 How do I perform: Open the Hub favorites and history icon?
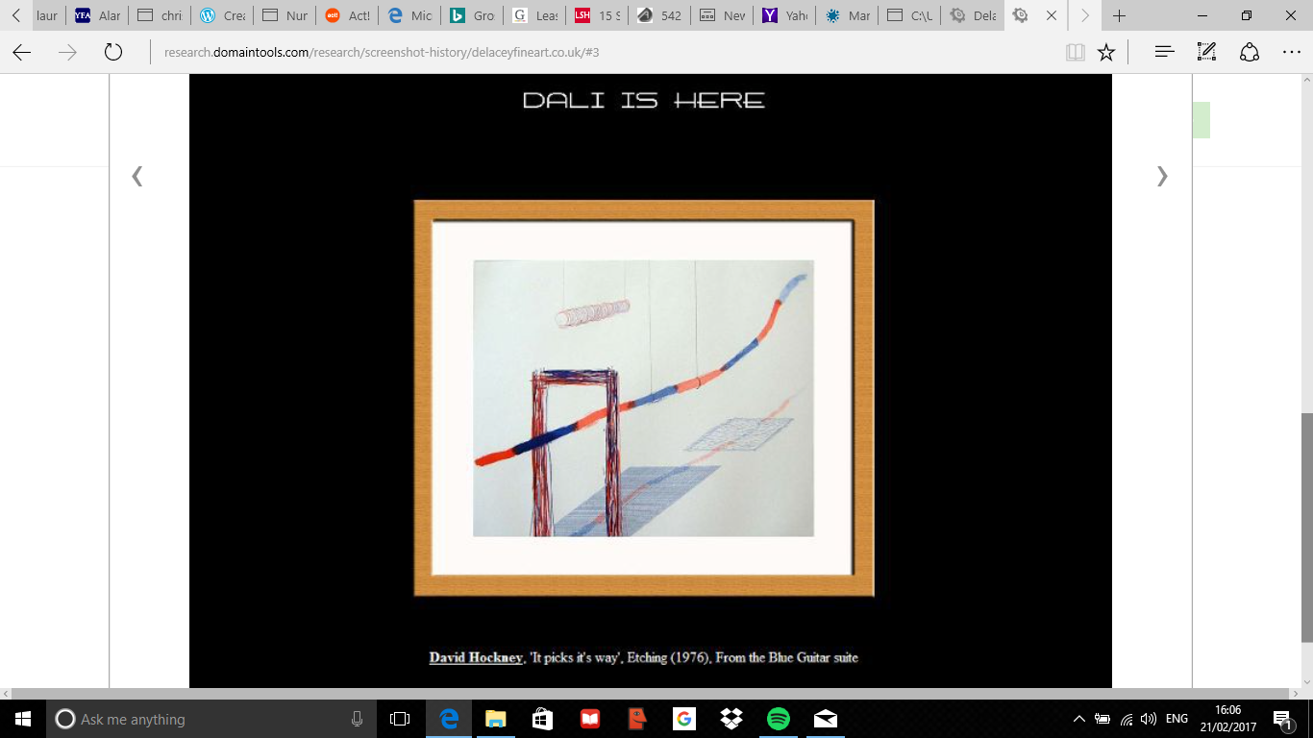point(1164,52)
